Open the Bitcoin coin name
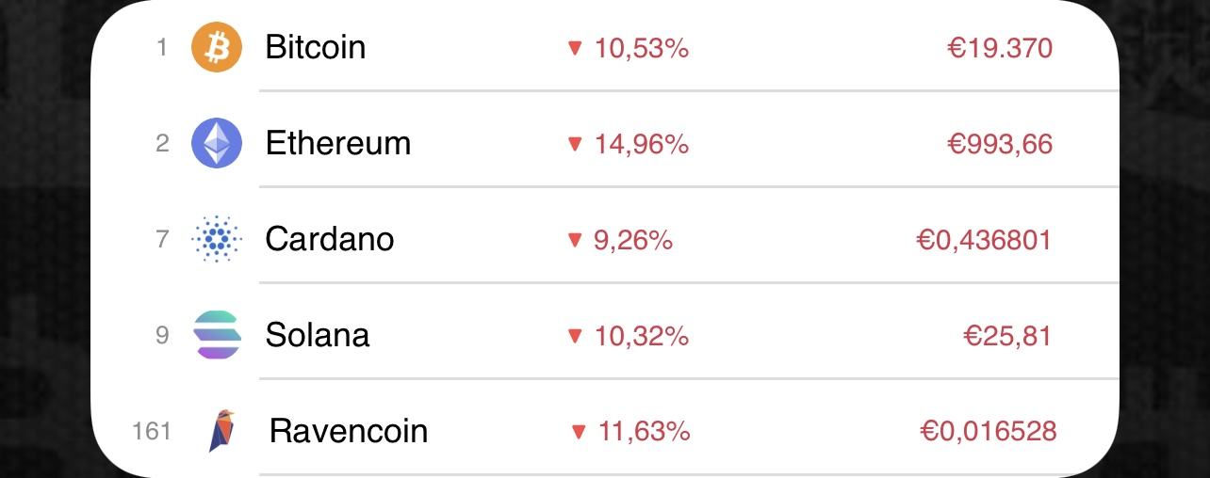Screen dimensions: 1210x478 tap(315, 47)
